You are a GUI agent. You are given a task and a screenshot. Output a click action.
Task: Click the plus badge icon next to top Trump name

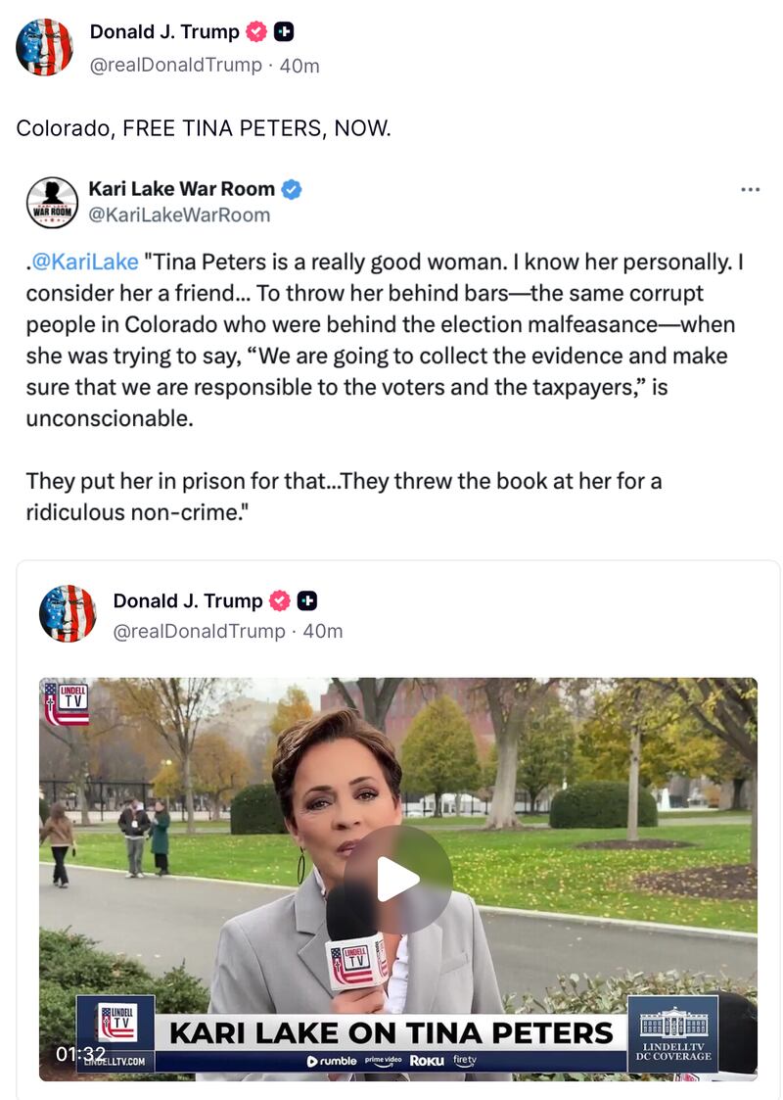[x=283, y=31]
